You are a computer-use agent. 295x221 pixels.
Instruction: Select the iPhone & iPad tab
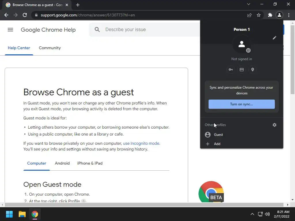click(x=90, y=163)
